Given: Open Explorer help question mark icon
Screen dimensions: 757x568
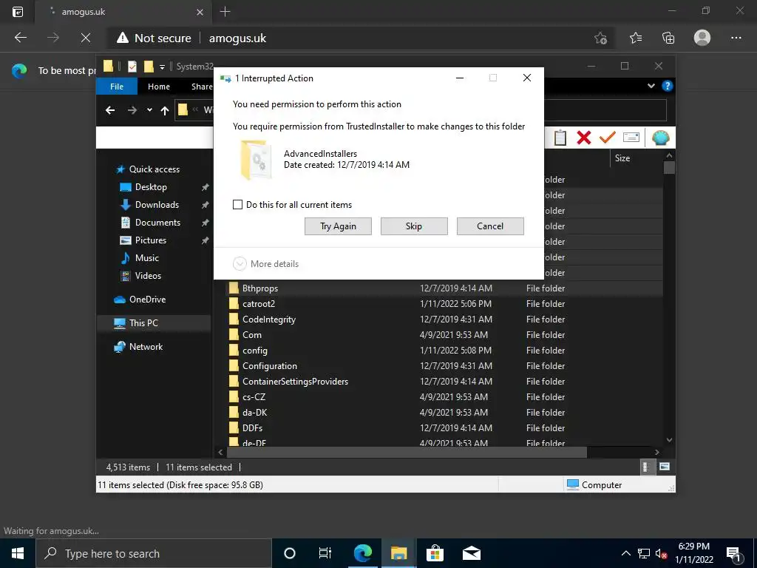Looking at the screenshot, I should 668,86.
